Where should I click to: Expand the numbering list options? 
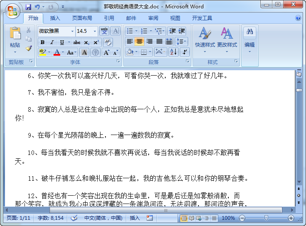[151, 31]
